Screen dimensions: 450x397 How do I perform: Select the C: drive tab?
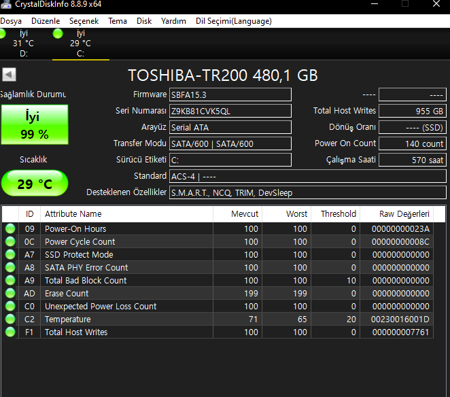pos(81,44)
